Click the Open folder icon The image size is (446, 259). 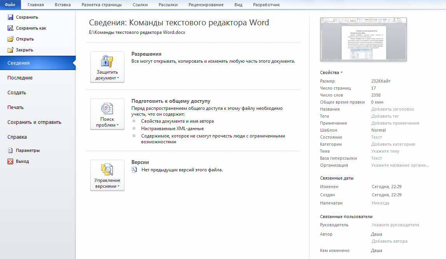[x=10, y=39]
